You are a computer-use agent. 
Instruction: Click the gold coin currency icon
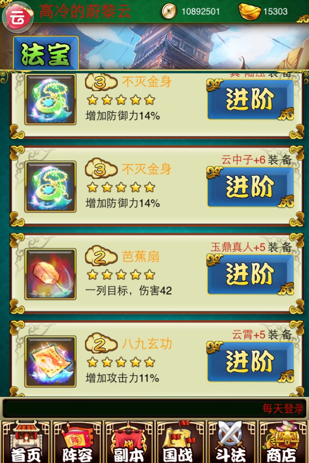169,12
